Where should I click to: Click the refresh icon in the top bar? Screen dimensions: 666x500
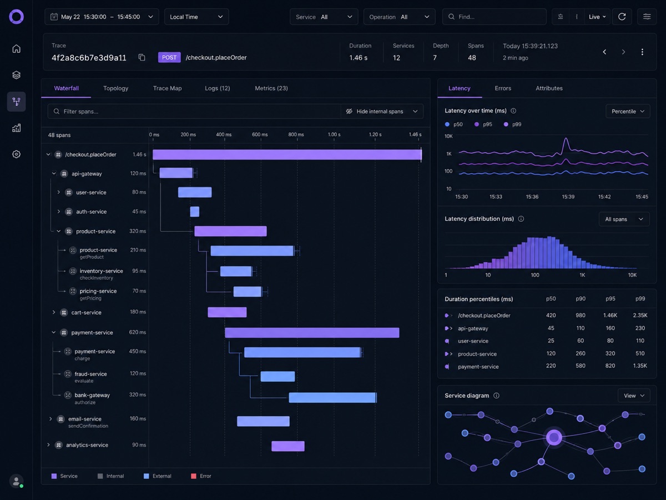pos(622,17)
